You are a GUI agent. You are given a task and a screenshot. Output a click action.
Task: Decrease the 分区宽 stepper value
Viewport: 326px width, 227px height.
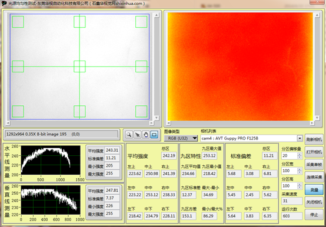[300, 172]
